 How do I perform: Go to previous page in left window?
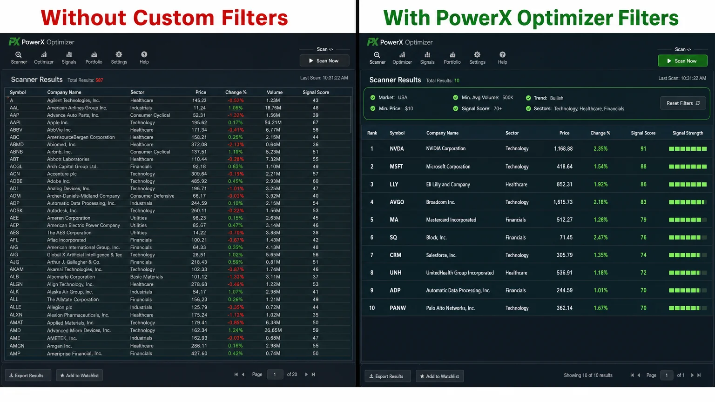coord(243,375)
